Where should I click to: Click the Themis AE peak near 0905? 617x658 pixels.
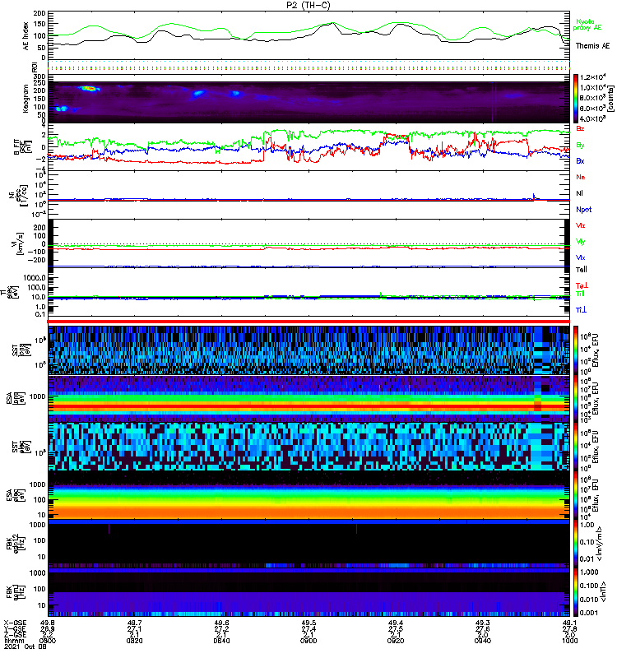pos(333,24)
